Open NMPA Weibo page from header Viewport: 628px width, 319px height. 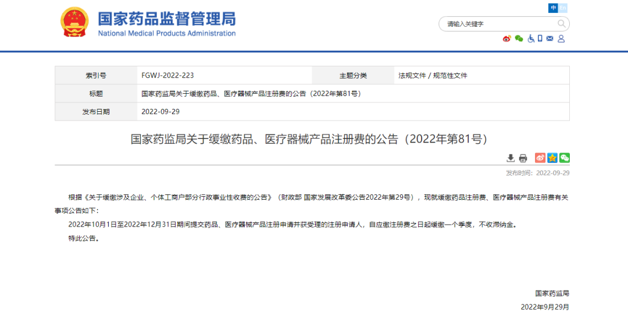pos(506,38)
